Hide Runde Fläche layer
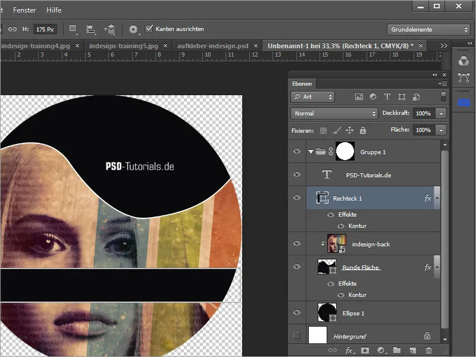The height and width of the screenshot is (357, 476). (297, 266)
